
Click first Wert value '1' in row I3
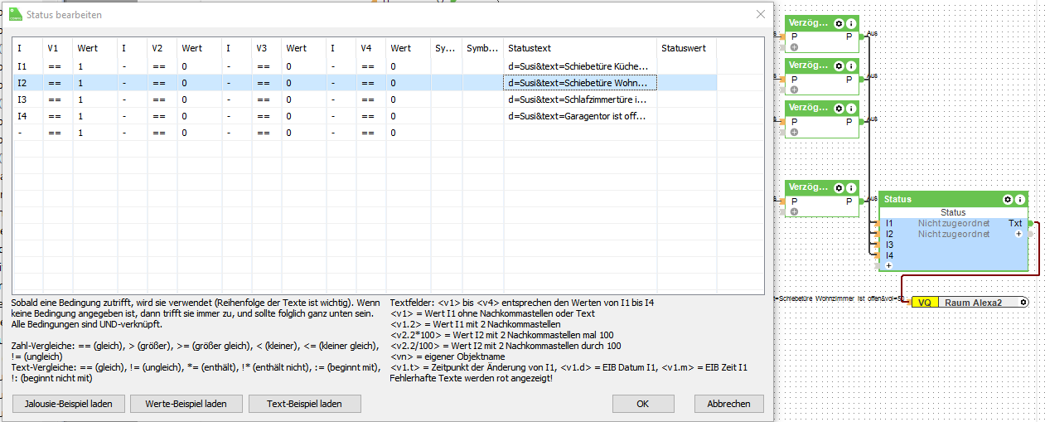tap(94, 99)
